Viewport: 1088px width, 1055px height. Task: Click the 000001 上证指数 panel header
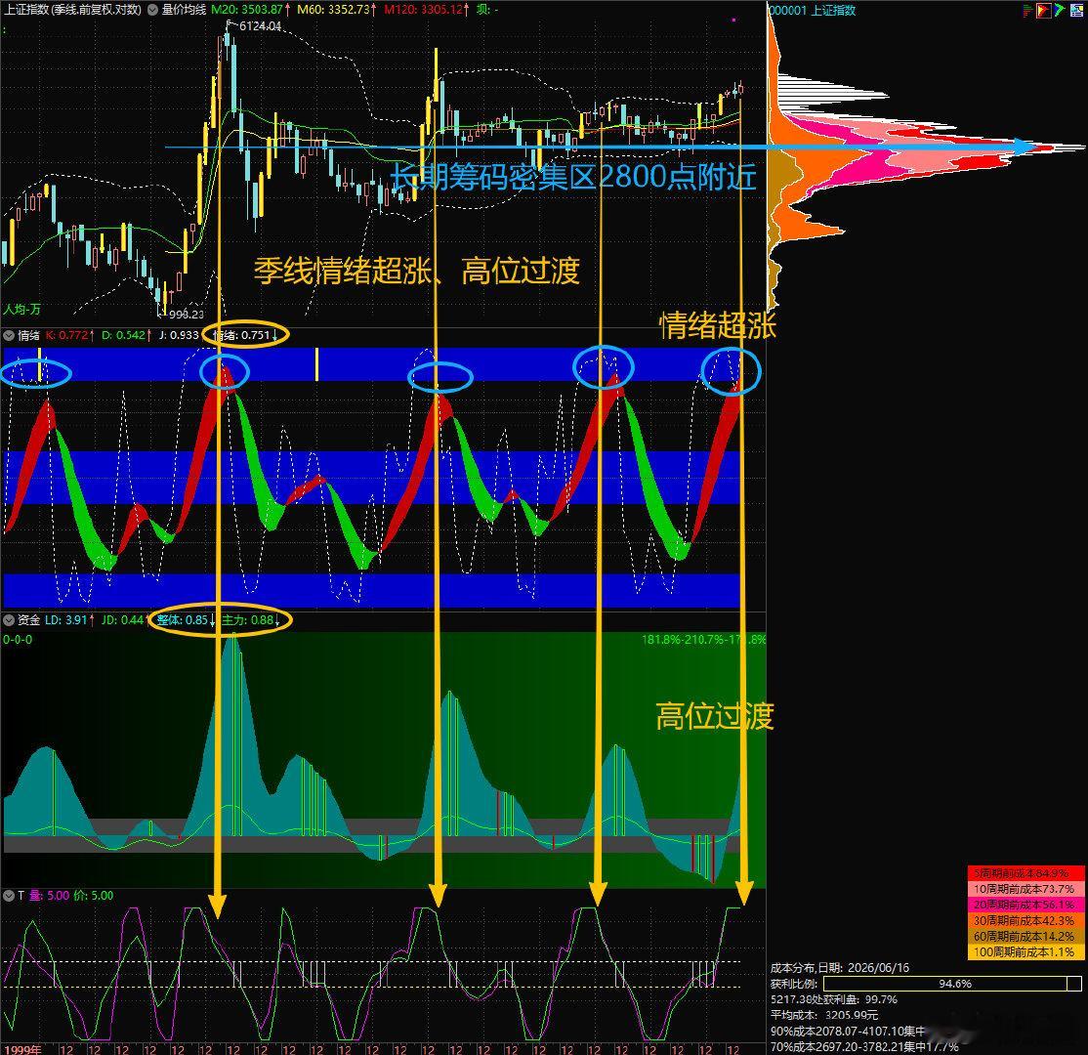[x=814, y=11]
